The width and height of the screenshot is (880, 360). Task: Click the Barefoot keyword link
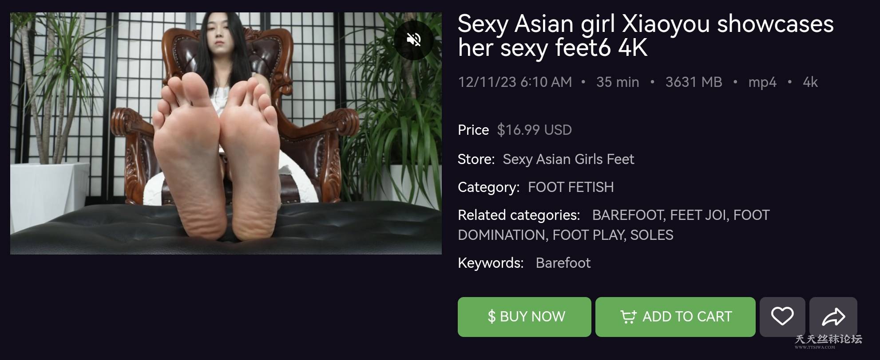[x=563, y=263]
